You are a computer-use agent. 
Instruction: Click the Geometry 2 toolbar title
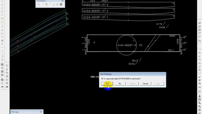tap(41, 1)
